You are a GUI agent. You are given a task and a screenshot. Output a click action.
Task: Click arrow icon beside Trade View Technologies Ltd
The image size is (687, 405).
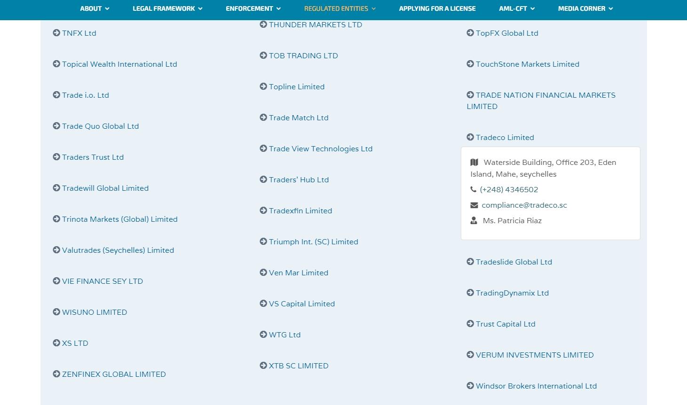(x=263, y=148)
